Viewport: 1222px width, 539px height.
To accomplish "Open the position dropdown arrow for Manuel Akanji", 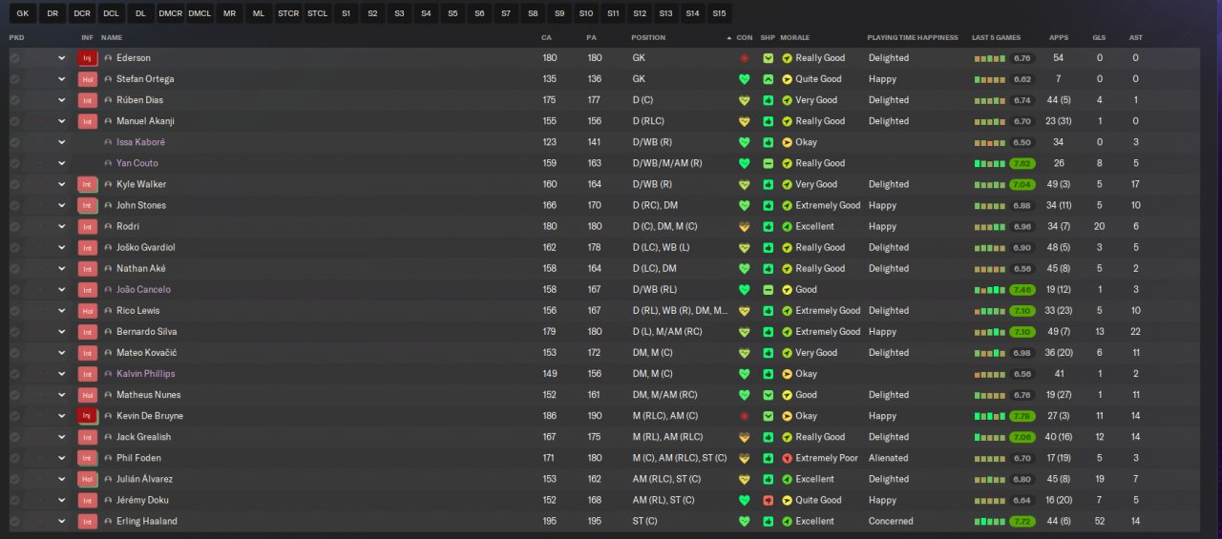I will [x=61, y=121].
